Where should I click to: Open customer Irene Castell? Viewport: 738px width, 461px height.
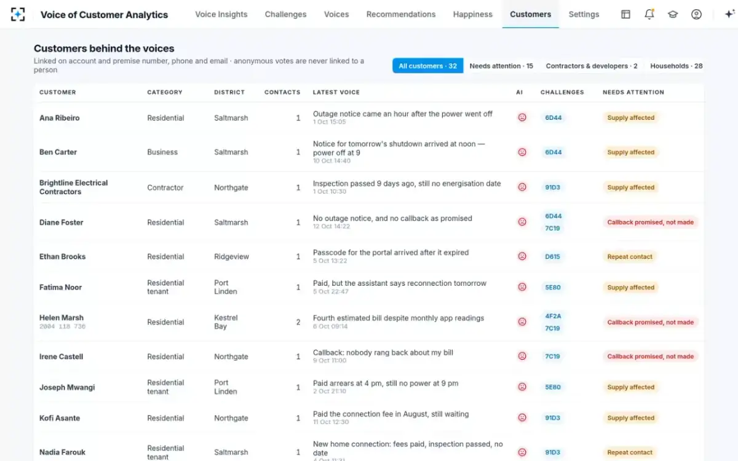click(x=61, y=357)
